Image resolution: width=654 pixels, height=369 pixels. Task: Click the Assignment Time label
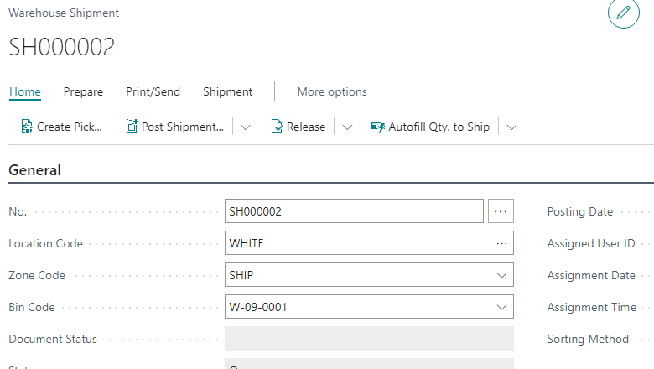click(592, 307)
